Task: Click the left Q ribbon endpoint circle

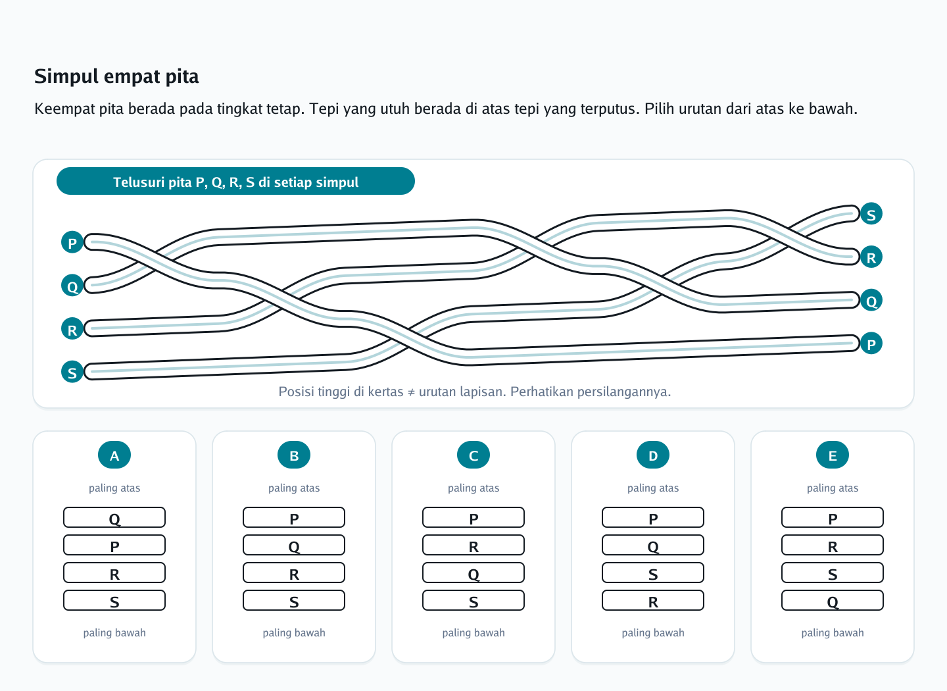Action: coord(72,286)
